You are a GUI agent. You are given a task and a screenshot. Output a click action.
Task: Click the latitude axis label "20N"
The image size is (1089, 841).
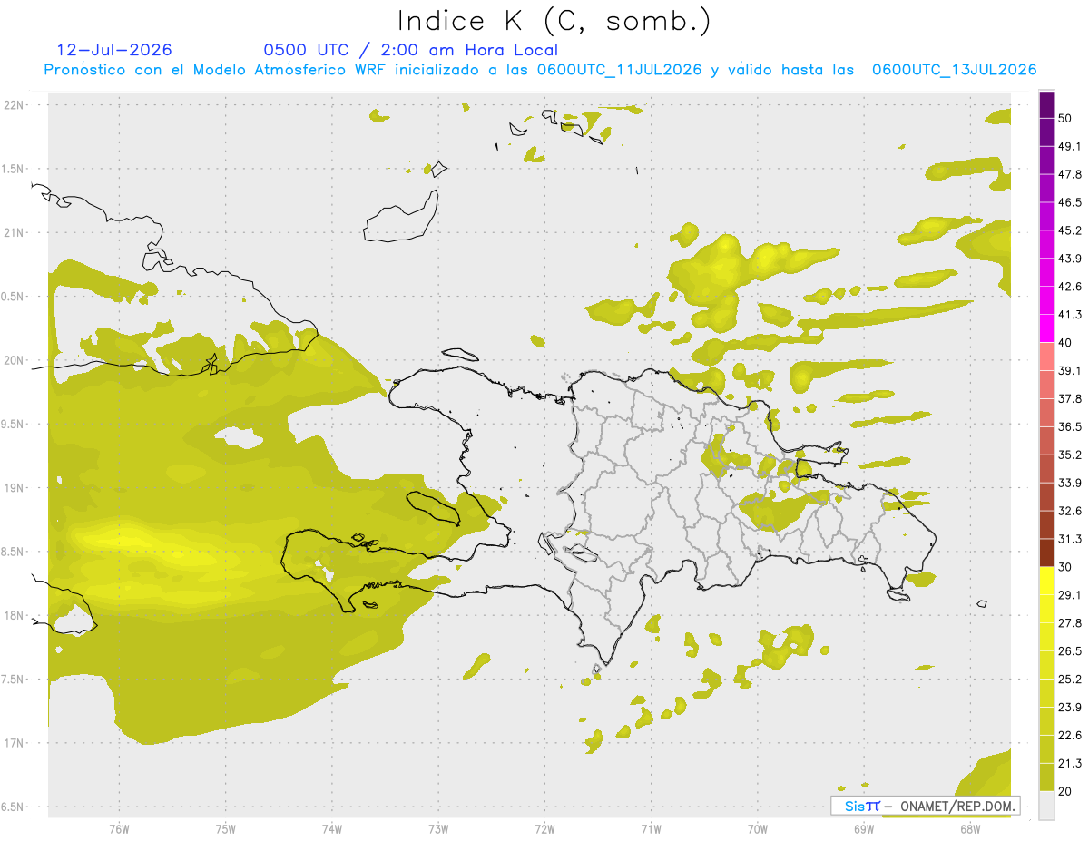[x=14, y=360]
